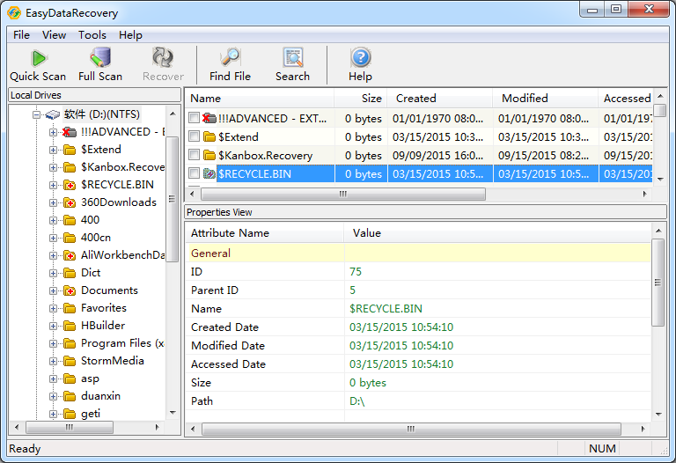Click the file list horizontal scrollbar thumb

(343, 194)
